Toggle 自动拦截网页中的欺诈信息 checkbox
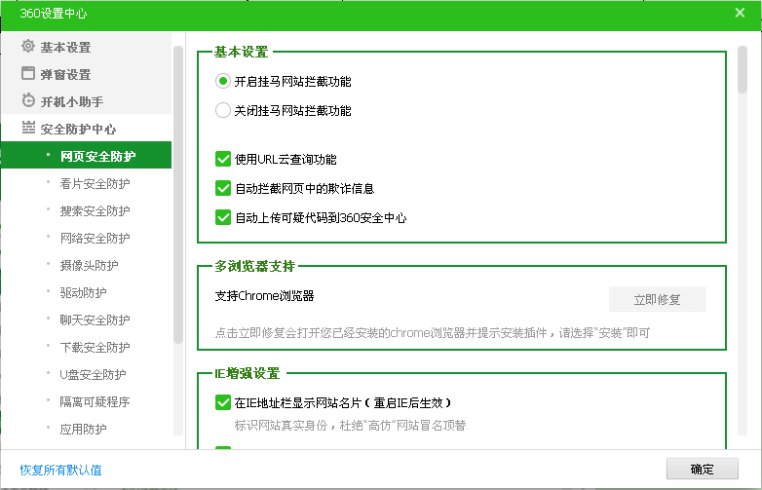Image resolution: width=762 pixels, height=490 pixels. [223, 188]
